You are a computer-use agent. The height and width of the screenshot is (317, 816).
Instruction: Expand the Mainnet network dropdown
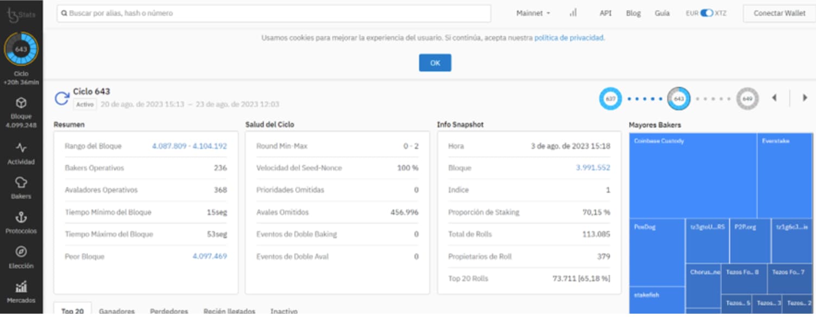click(x=533, y=13)
